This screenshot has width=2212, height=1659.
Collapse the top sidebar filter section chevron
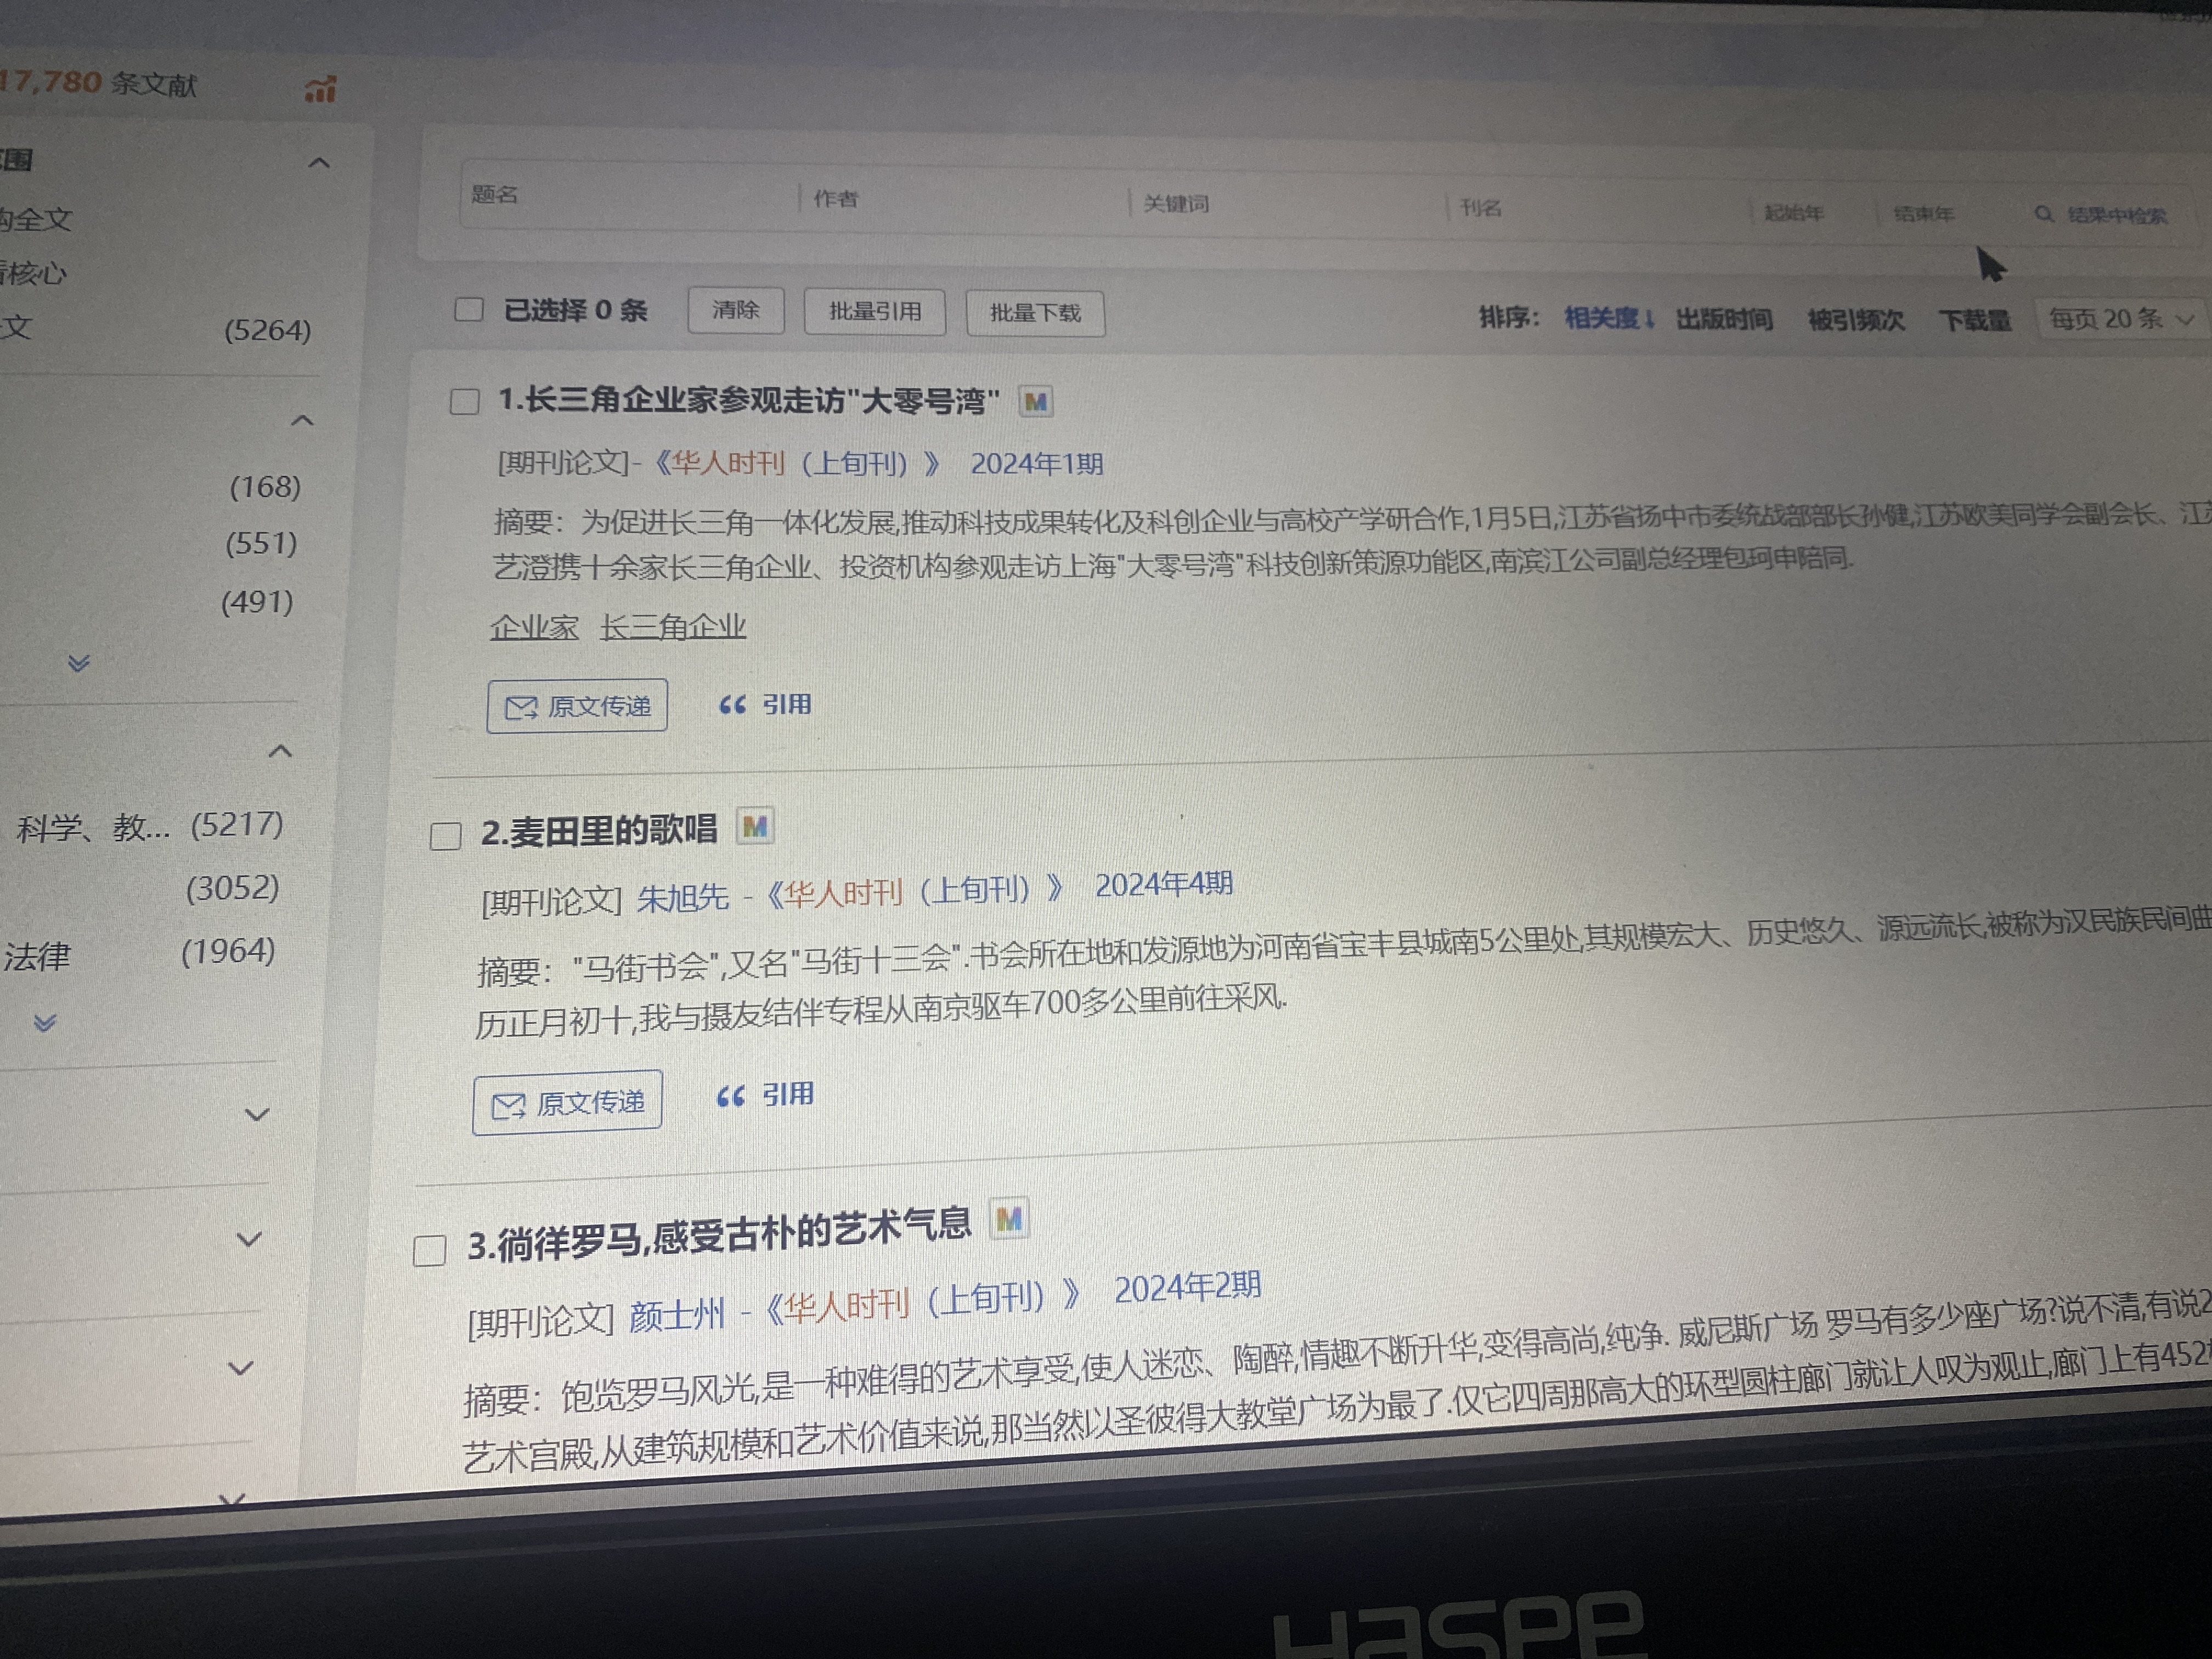click(x=319, y=162)
